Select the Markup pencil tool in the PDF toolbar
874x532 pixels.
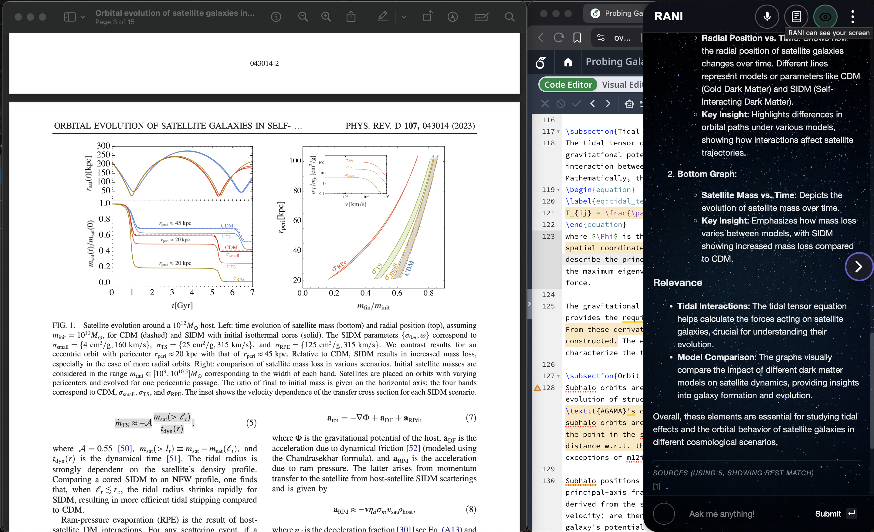383,17
